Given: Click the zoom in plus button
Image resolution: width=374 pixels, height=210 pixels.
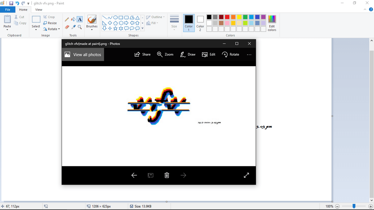Looking at the screenshot, I should [370, 207].
